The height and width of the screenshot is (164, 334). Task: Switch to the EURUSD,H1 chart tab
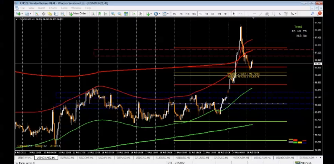67,157
